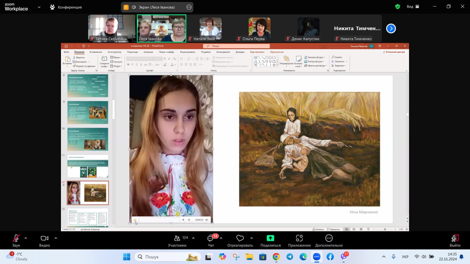Click the blue next-participants arrow button
The width and height of the screenshot is (470, 264).
pos(391,28)
